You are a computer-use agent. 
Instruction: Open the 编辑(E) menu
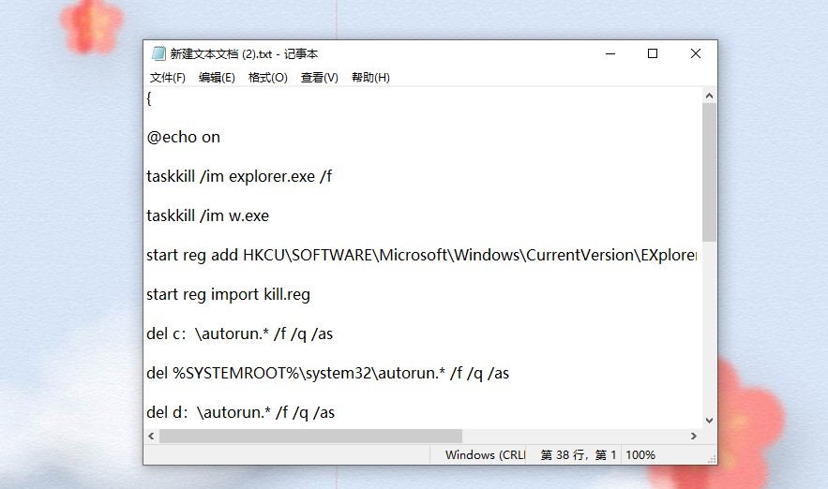pyautogui.click(x=217, y=78)
